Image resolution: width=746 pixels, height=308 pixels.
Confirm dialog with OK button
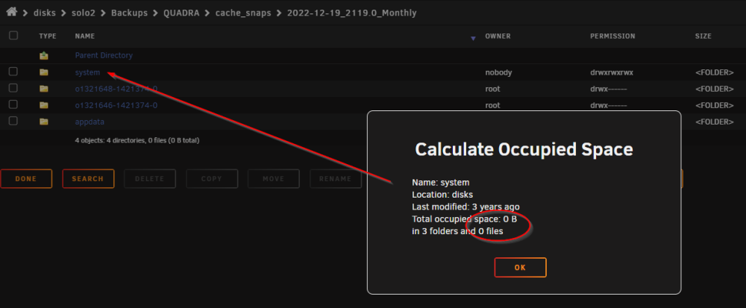point(520,268)
